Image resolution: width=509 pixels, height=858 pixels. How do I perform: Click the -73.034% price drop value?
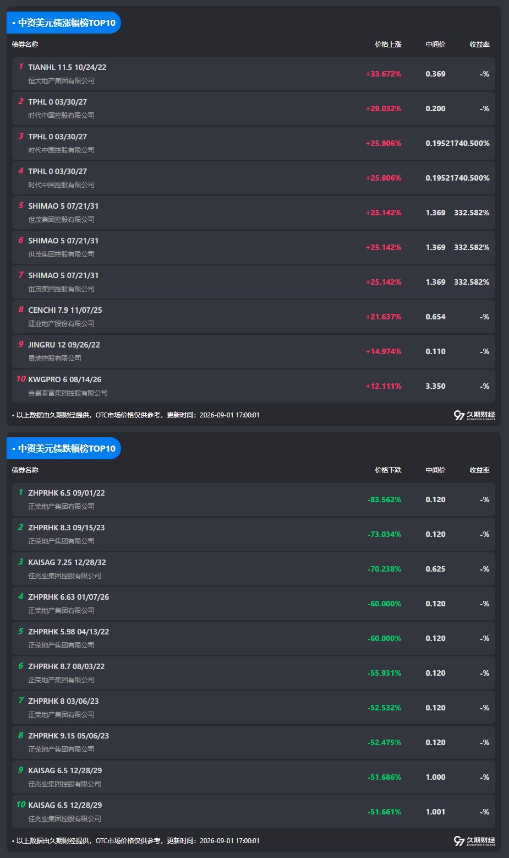point(384,534)
